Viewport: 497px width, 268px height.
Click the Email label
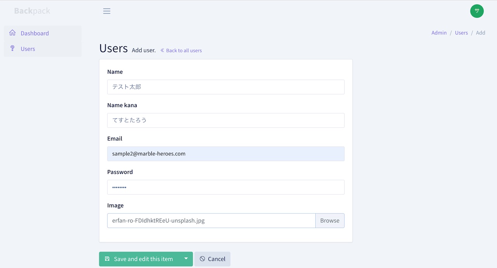coord(115,139)
